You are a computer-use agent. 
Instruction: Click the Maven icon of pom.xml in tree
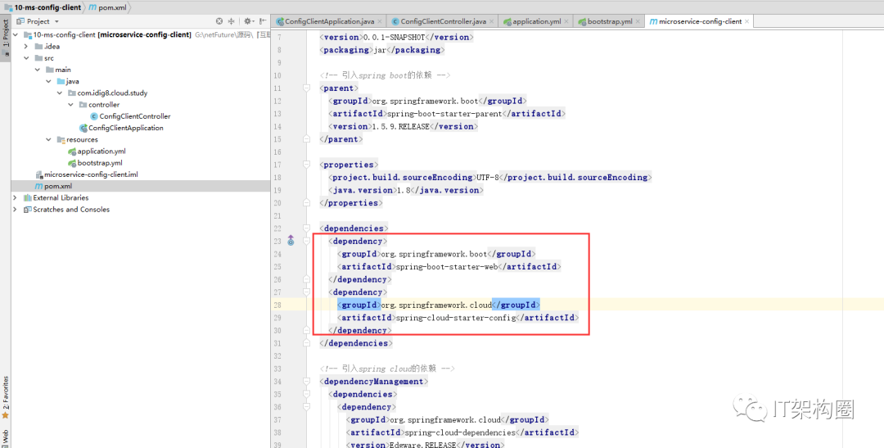38,186
